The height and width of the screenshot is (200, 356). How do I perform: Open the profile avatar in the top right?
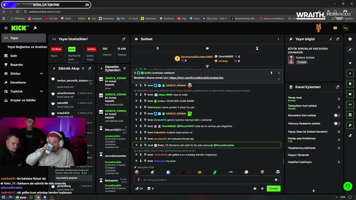point(345,28)
